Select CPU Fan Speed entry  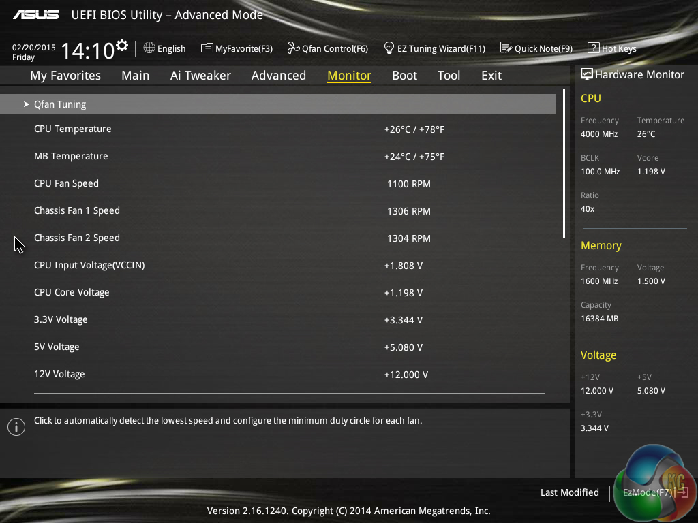click(278, 183)
